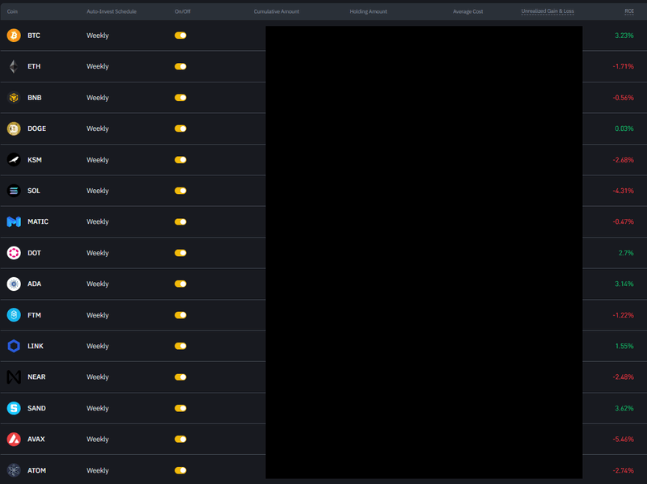Click the DOGE ROI value 0.03%

(x=624, y=128)
